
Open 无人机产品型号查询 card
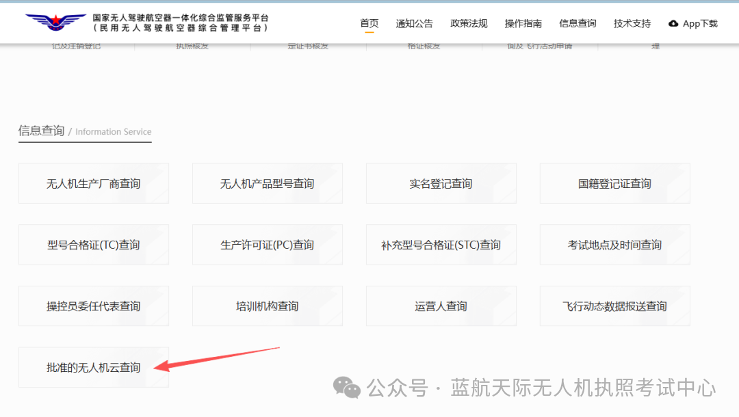pyautogui.click(x=268, y=183)
